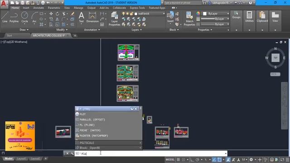Toggle ortho mode in status bar
Viewport: 290px width, 163px height.
[192, 159]
